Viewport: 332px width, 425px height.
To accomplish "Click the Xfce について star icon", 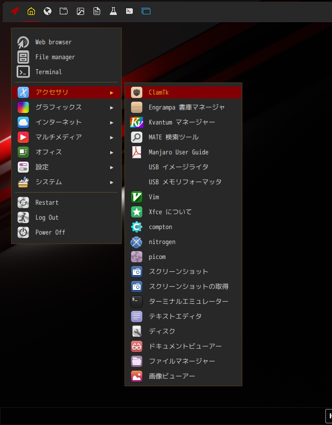I will coord(137,212).
